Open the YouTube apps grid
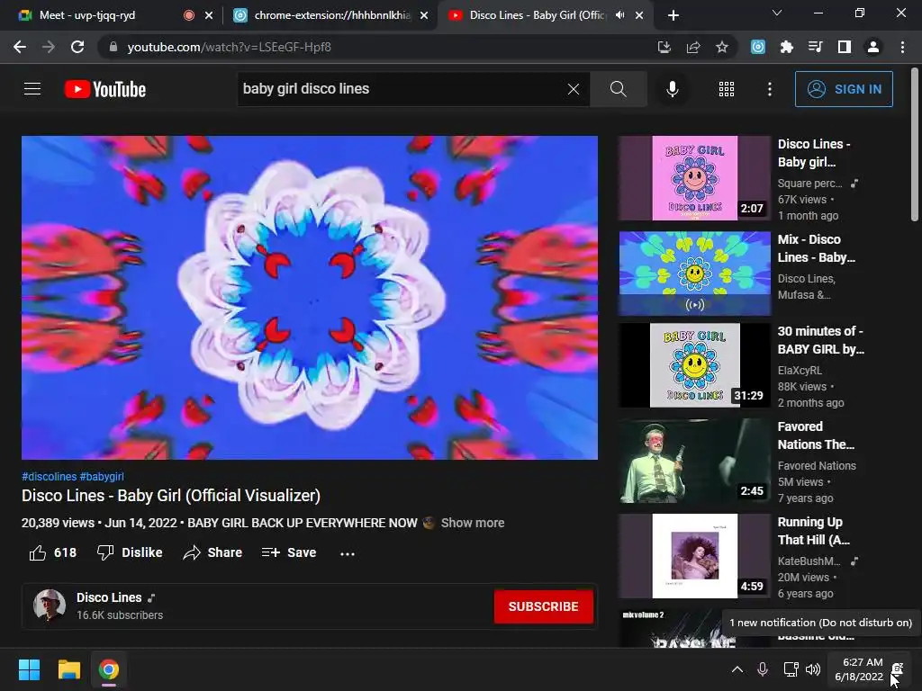 click(727, 89)
